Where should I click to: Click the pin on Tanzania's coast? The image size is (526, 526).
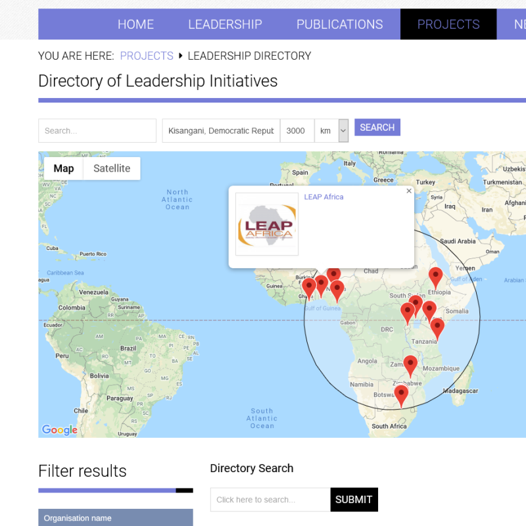437,327
